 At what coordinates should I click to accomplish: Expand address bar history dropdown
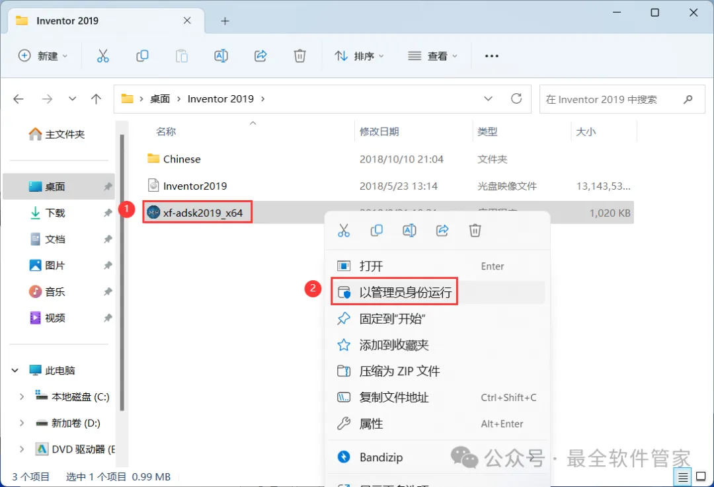[x=488, y=98]
